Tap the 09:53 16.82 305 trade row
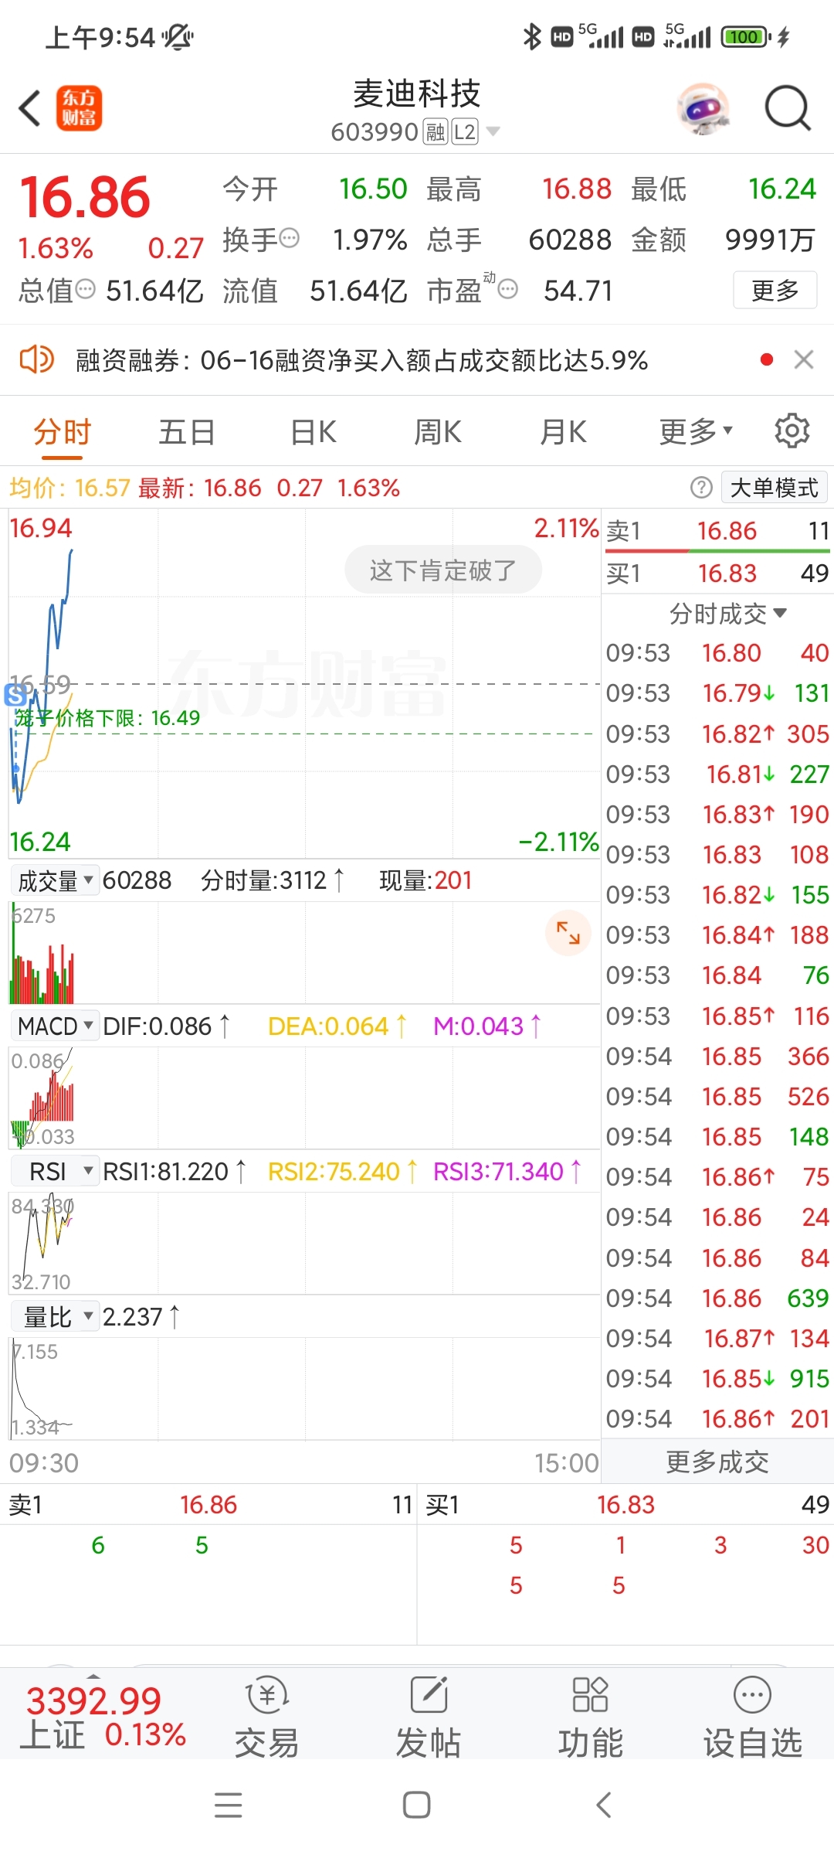 [x=717, y=734]
